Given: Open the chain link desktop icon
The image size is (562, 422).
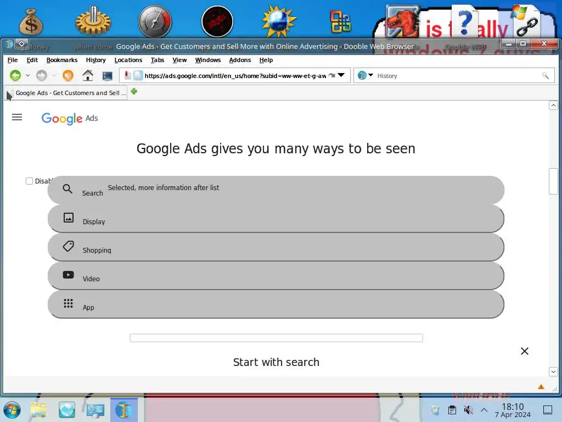Looking at the screenshot, I should click(526, 21).
